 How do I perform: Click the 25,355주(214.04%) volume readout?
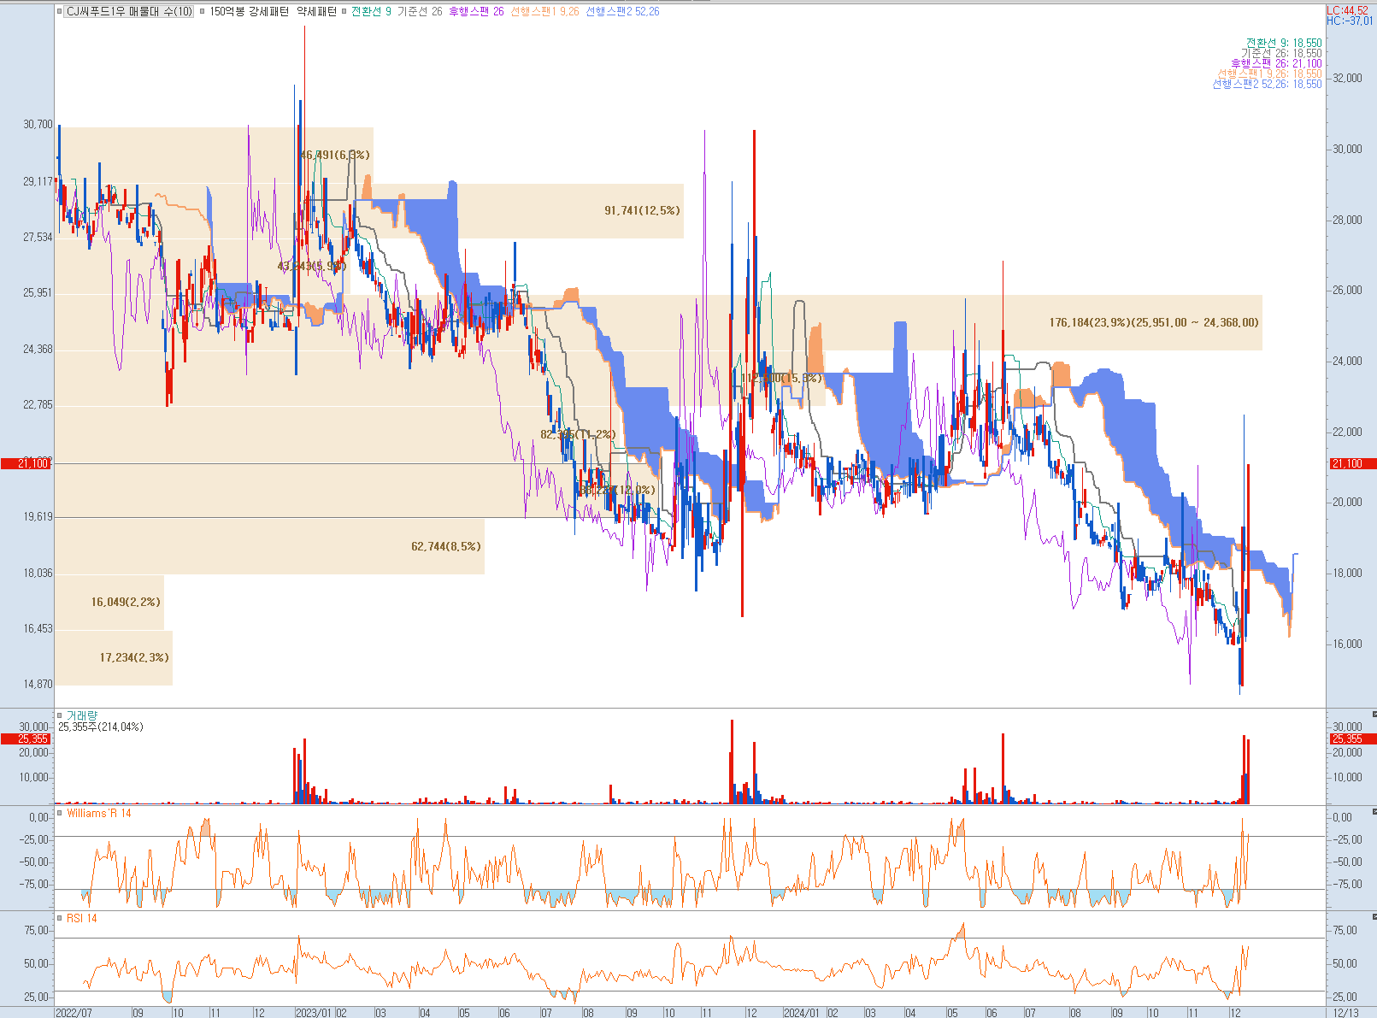(101, 727)
